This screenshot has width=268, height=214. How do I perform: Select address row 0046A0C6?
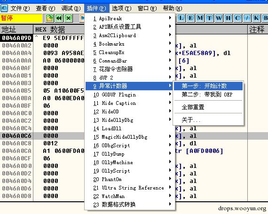tap(16, 136)
